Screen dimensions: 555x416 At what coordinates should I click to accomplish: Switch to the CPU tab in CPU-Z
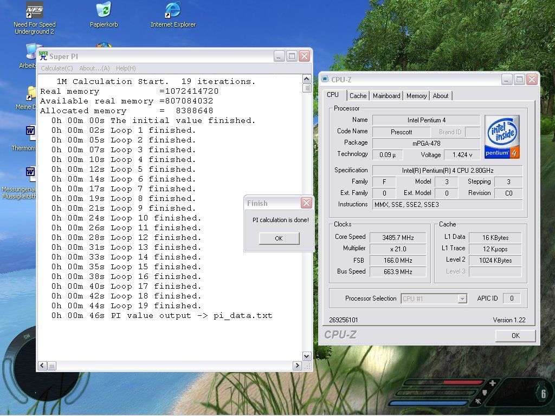point(333,95)
